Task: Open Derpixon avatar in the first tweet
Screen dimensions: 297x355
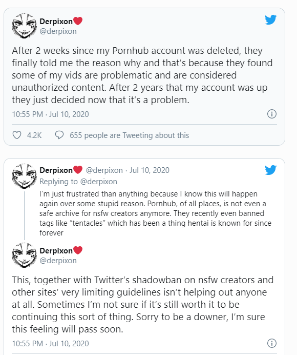Action: [24, 26]
